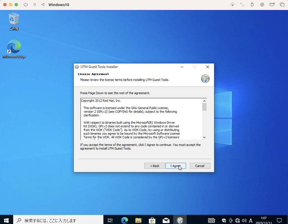Open the notification action center
This screenshot has height=224, width=288.
279,220
